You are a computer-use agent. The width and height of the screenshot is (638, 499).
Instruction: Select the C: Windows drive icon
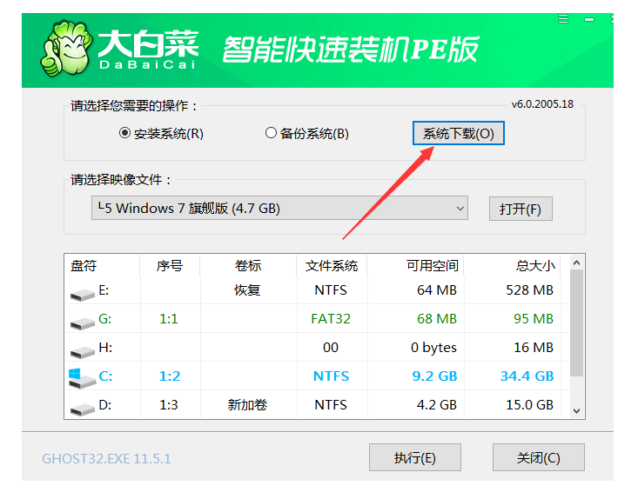(x=82, y=378)
